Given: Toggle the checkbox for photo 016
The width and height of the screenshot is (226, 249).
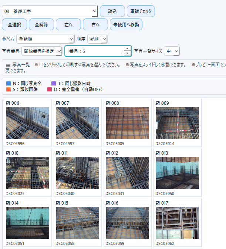Looking at the screenshot, I should click(x=108, y=203).
